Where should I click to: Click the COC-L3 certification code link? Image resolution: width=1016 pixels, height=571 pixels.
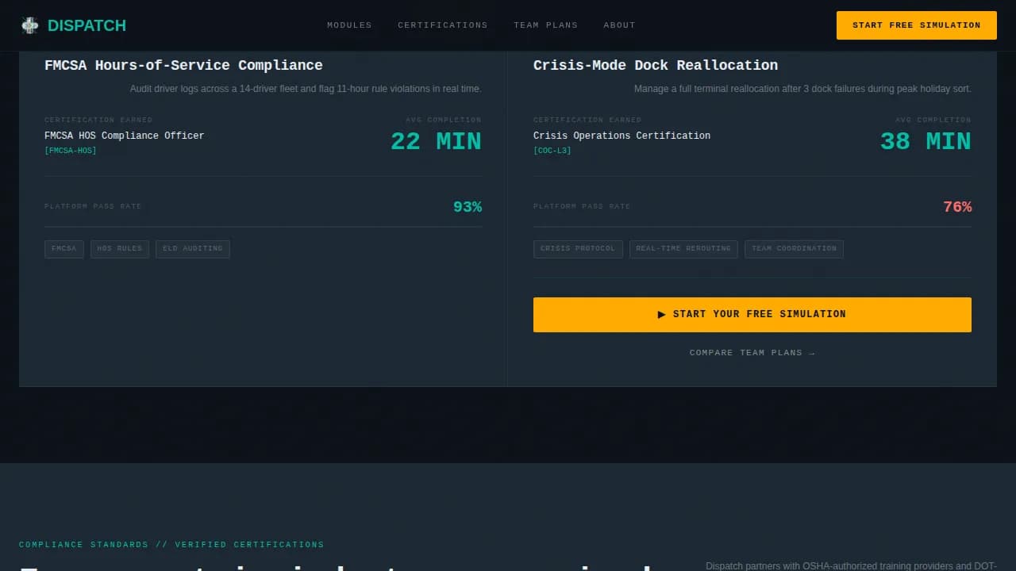click(x=552, y=150)
